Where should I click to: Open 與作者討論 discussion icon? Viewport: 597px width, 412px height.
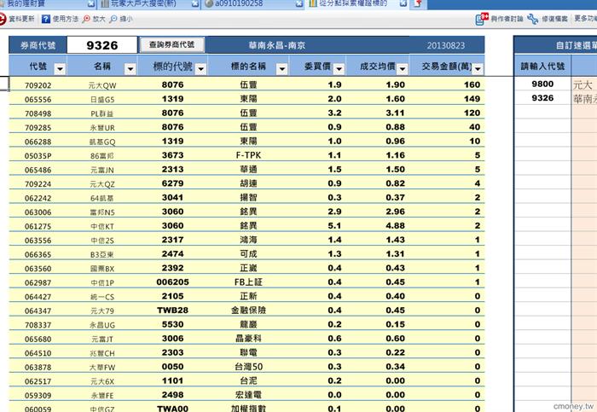click(482, 19)
